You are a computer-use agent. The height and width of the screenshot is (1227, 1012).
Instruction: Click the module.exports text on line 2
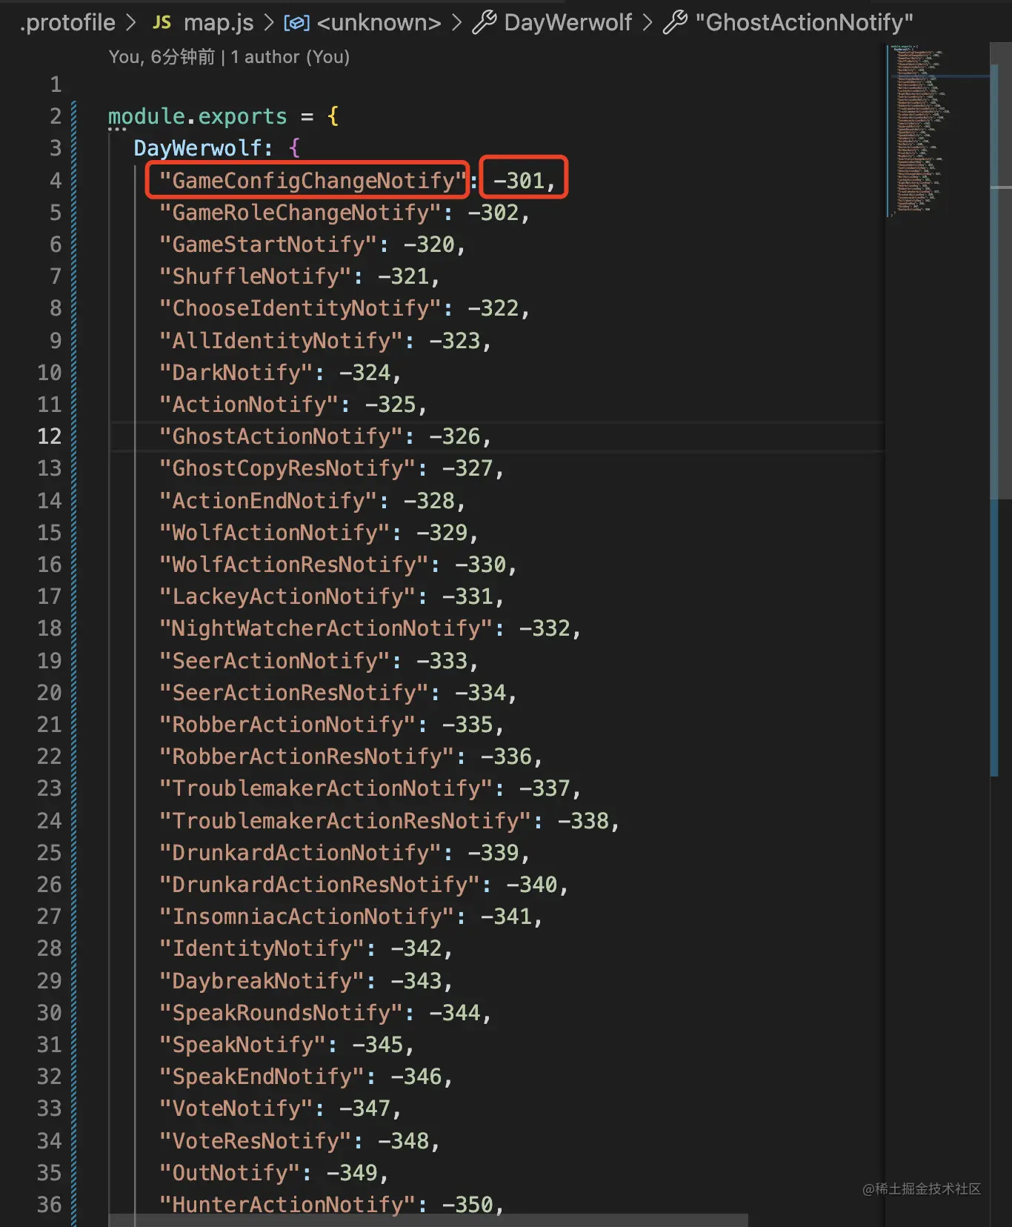click(197, 116)
